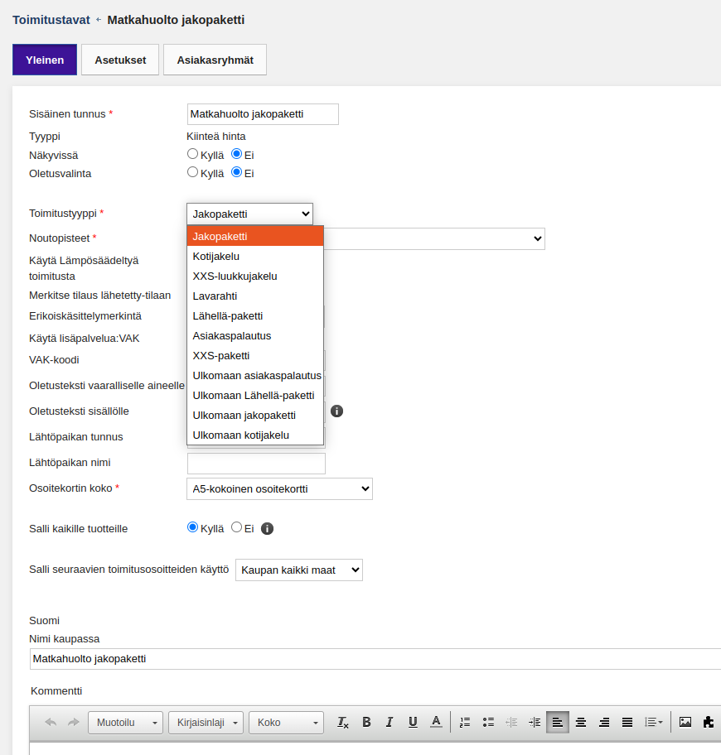Viewport: 721px width, 755px height.
Task: Switch to Yleinen tab
Action: [45, 60]
